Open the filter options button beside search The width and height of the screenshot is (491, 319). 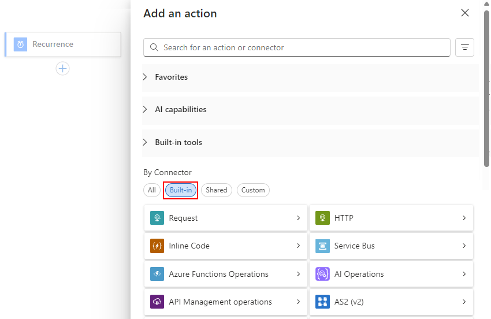464,47
